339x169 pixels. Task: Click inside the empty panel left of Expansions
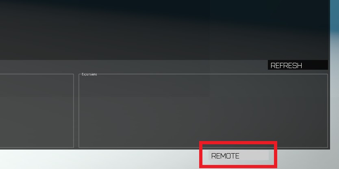(37, 111)
